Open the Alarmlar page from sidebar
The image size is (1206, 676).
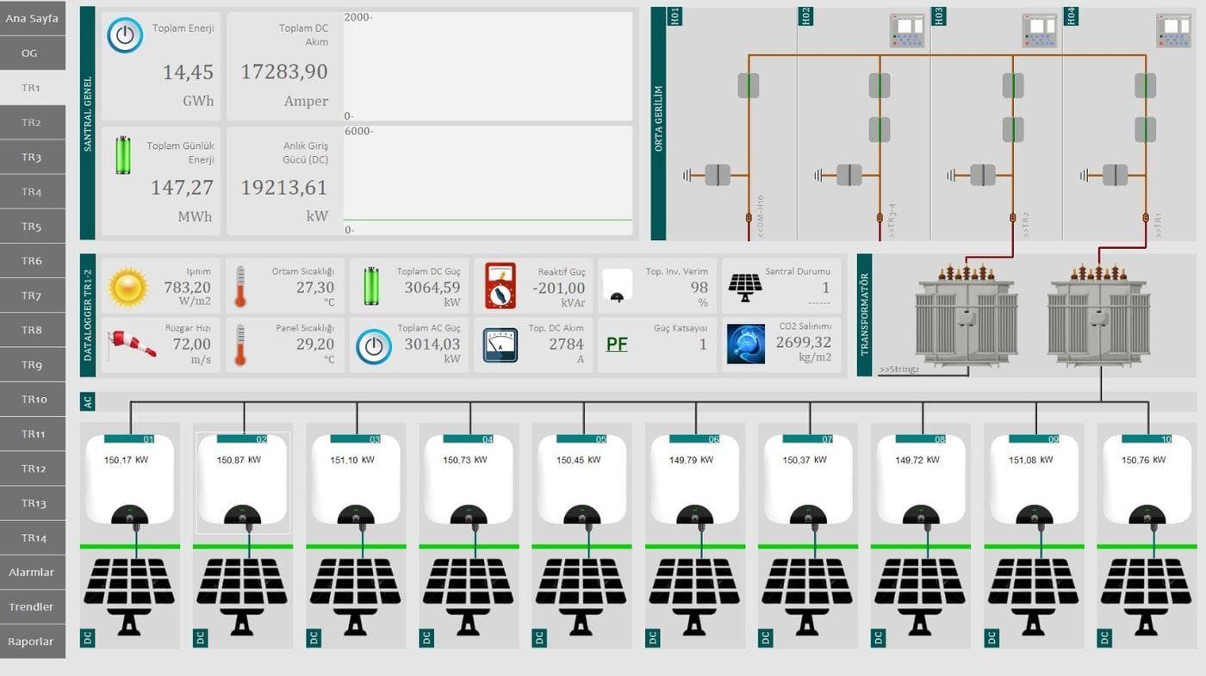click(x=32, y=572)
